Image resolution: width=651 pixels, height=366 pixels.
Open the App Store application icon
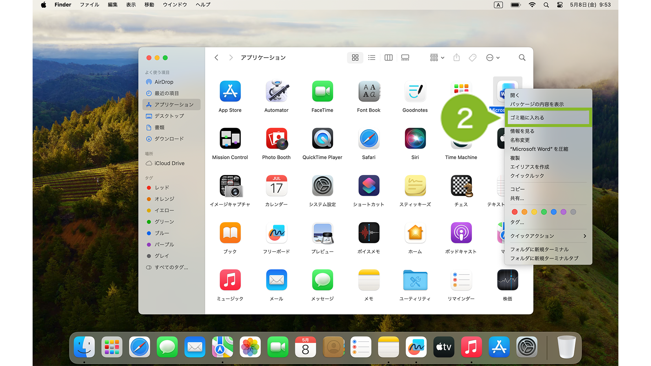pyautogui.click(x=230, y=91)
